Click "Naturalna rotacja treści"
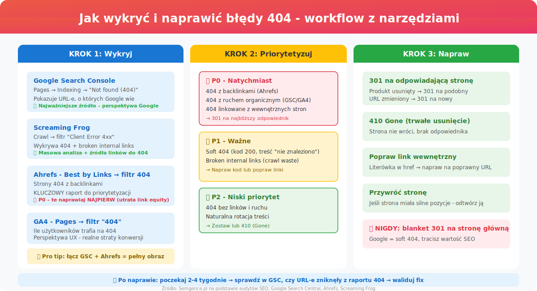The height and width of the screenshot is (291, 537). pos(237,217)
